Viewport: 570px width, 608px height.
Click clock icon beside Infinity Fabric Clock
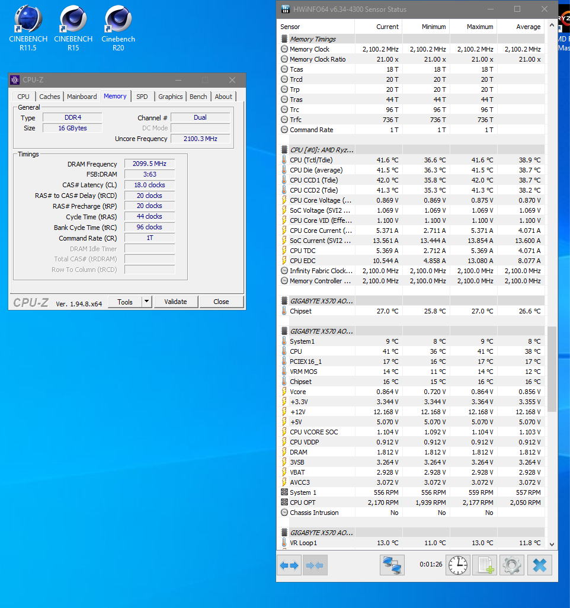coord(284,271)
